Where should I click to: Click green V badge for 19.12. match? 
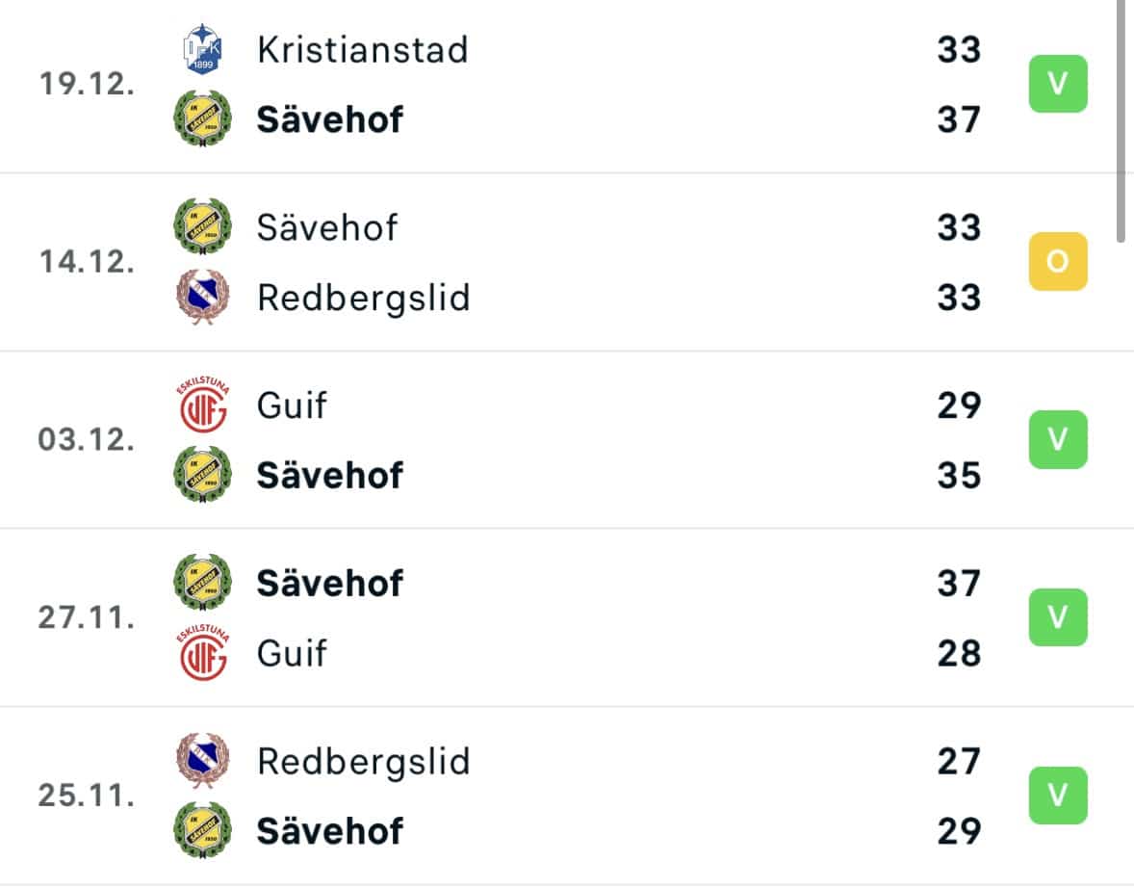(x=1058, y=84)
